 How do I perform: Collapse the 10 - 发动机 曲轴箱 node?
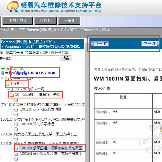click(x=7, y=95)
